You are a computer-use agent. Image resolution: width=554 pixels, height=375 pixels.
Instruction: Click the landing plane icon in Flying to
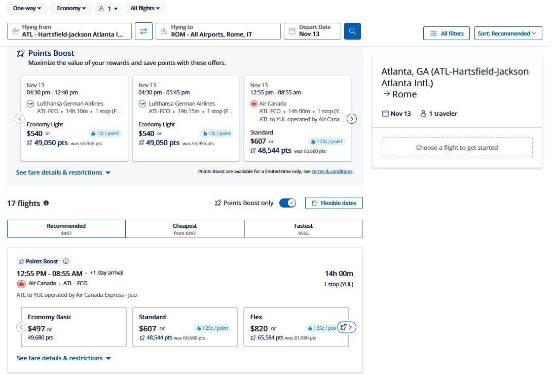coord(164,31)
